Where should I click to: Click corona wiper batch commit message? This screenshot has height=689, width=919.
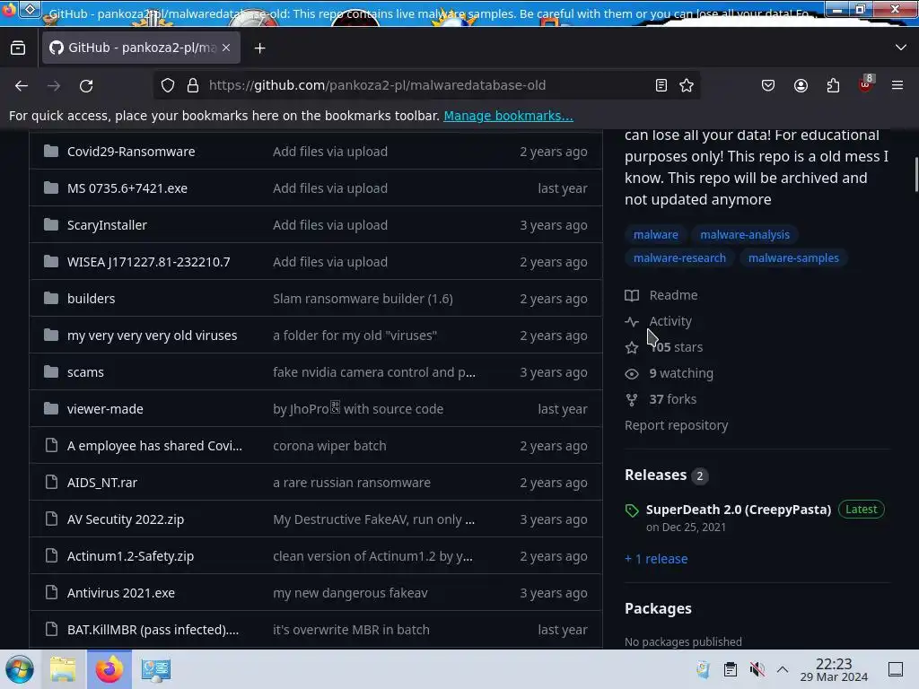pyautogui.click(x=329, y=446)
